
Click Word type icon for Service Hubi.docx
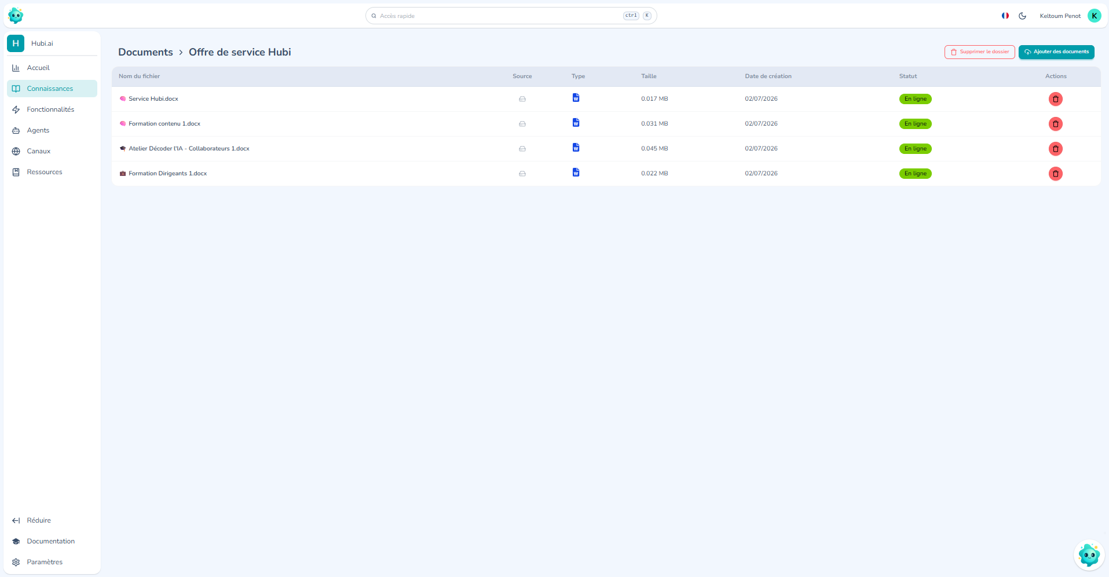pyautogui.click(x=576, y=98)
